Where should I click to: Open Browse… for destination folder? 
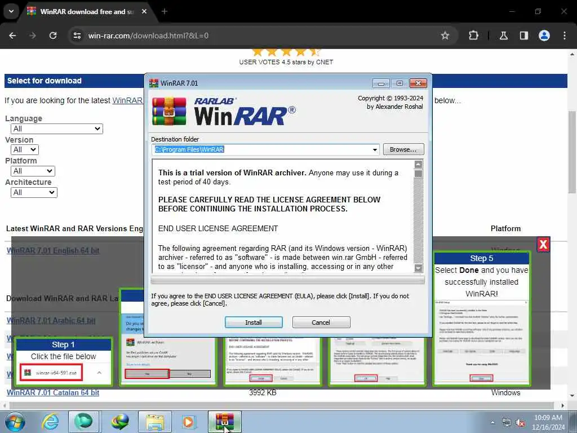point(403,149)
